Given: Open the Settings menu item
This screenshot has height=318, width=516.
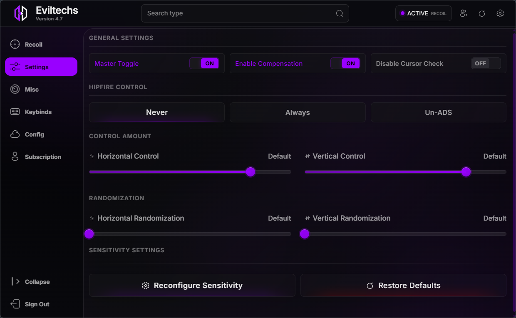Looking at the screenshot, I should (41, 67).
